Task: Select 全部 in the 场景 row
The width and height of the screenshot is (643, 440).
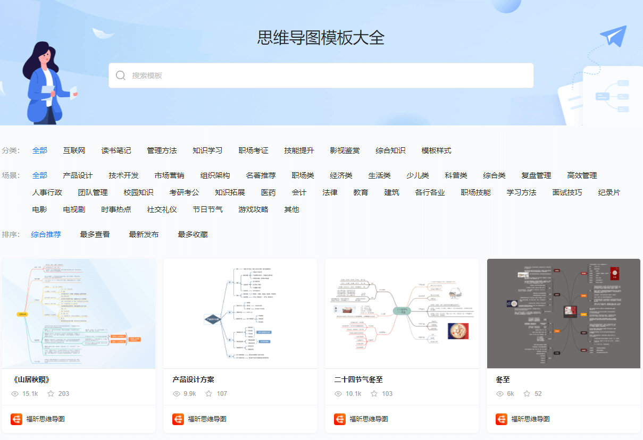Action: coord(40,175)
